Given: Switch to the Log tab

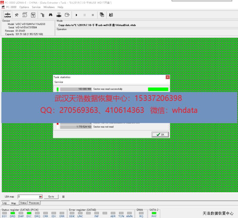Looking at the screenshot, I should (x=5, y=203).
